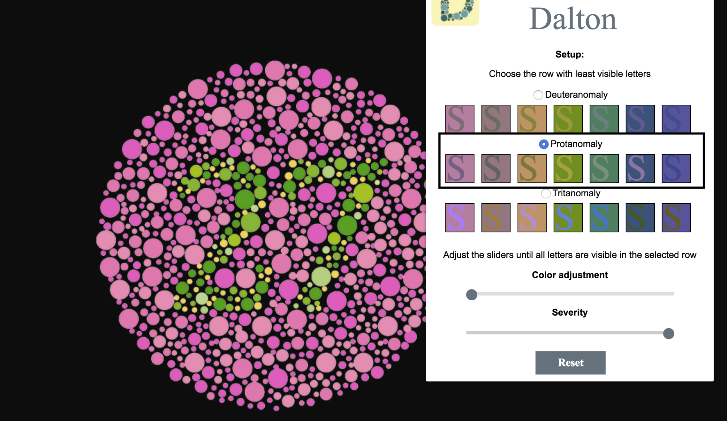Select the fifth Deuteranomaly S tile
The height and width of the screenshot is (421, 727).
pyautogui.click(x=606, y=120)
